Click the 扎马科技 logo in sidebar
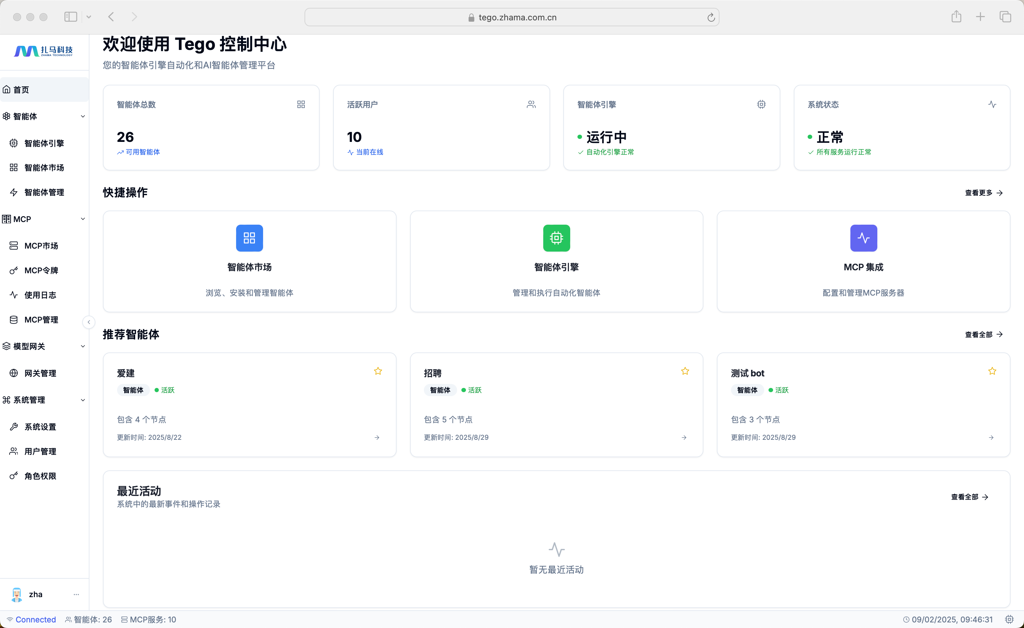 coord(44,51)
